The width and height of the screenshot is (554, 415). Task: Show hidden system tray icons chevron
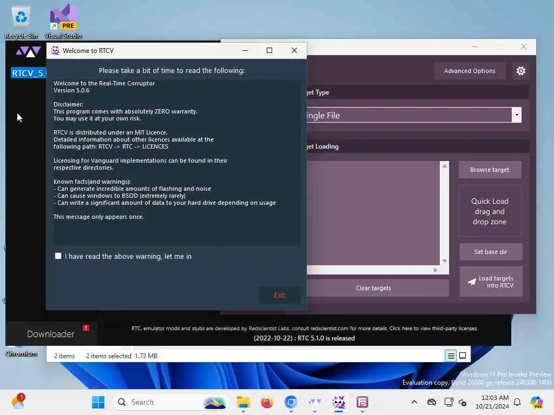[414, 402]
